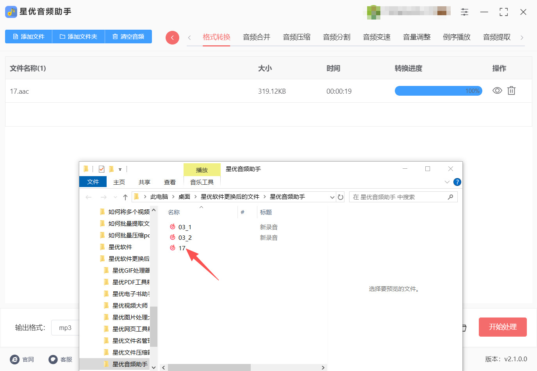The image size is (537, 371).
Task: Select the music file '17' in Explorer
Action: [x=182, y=248]
